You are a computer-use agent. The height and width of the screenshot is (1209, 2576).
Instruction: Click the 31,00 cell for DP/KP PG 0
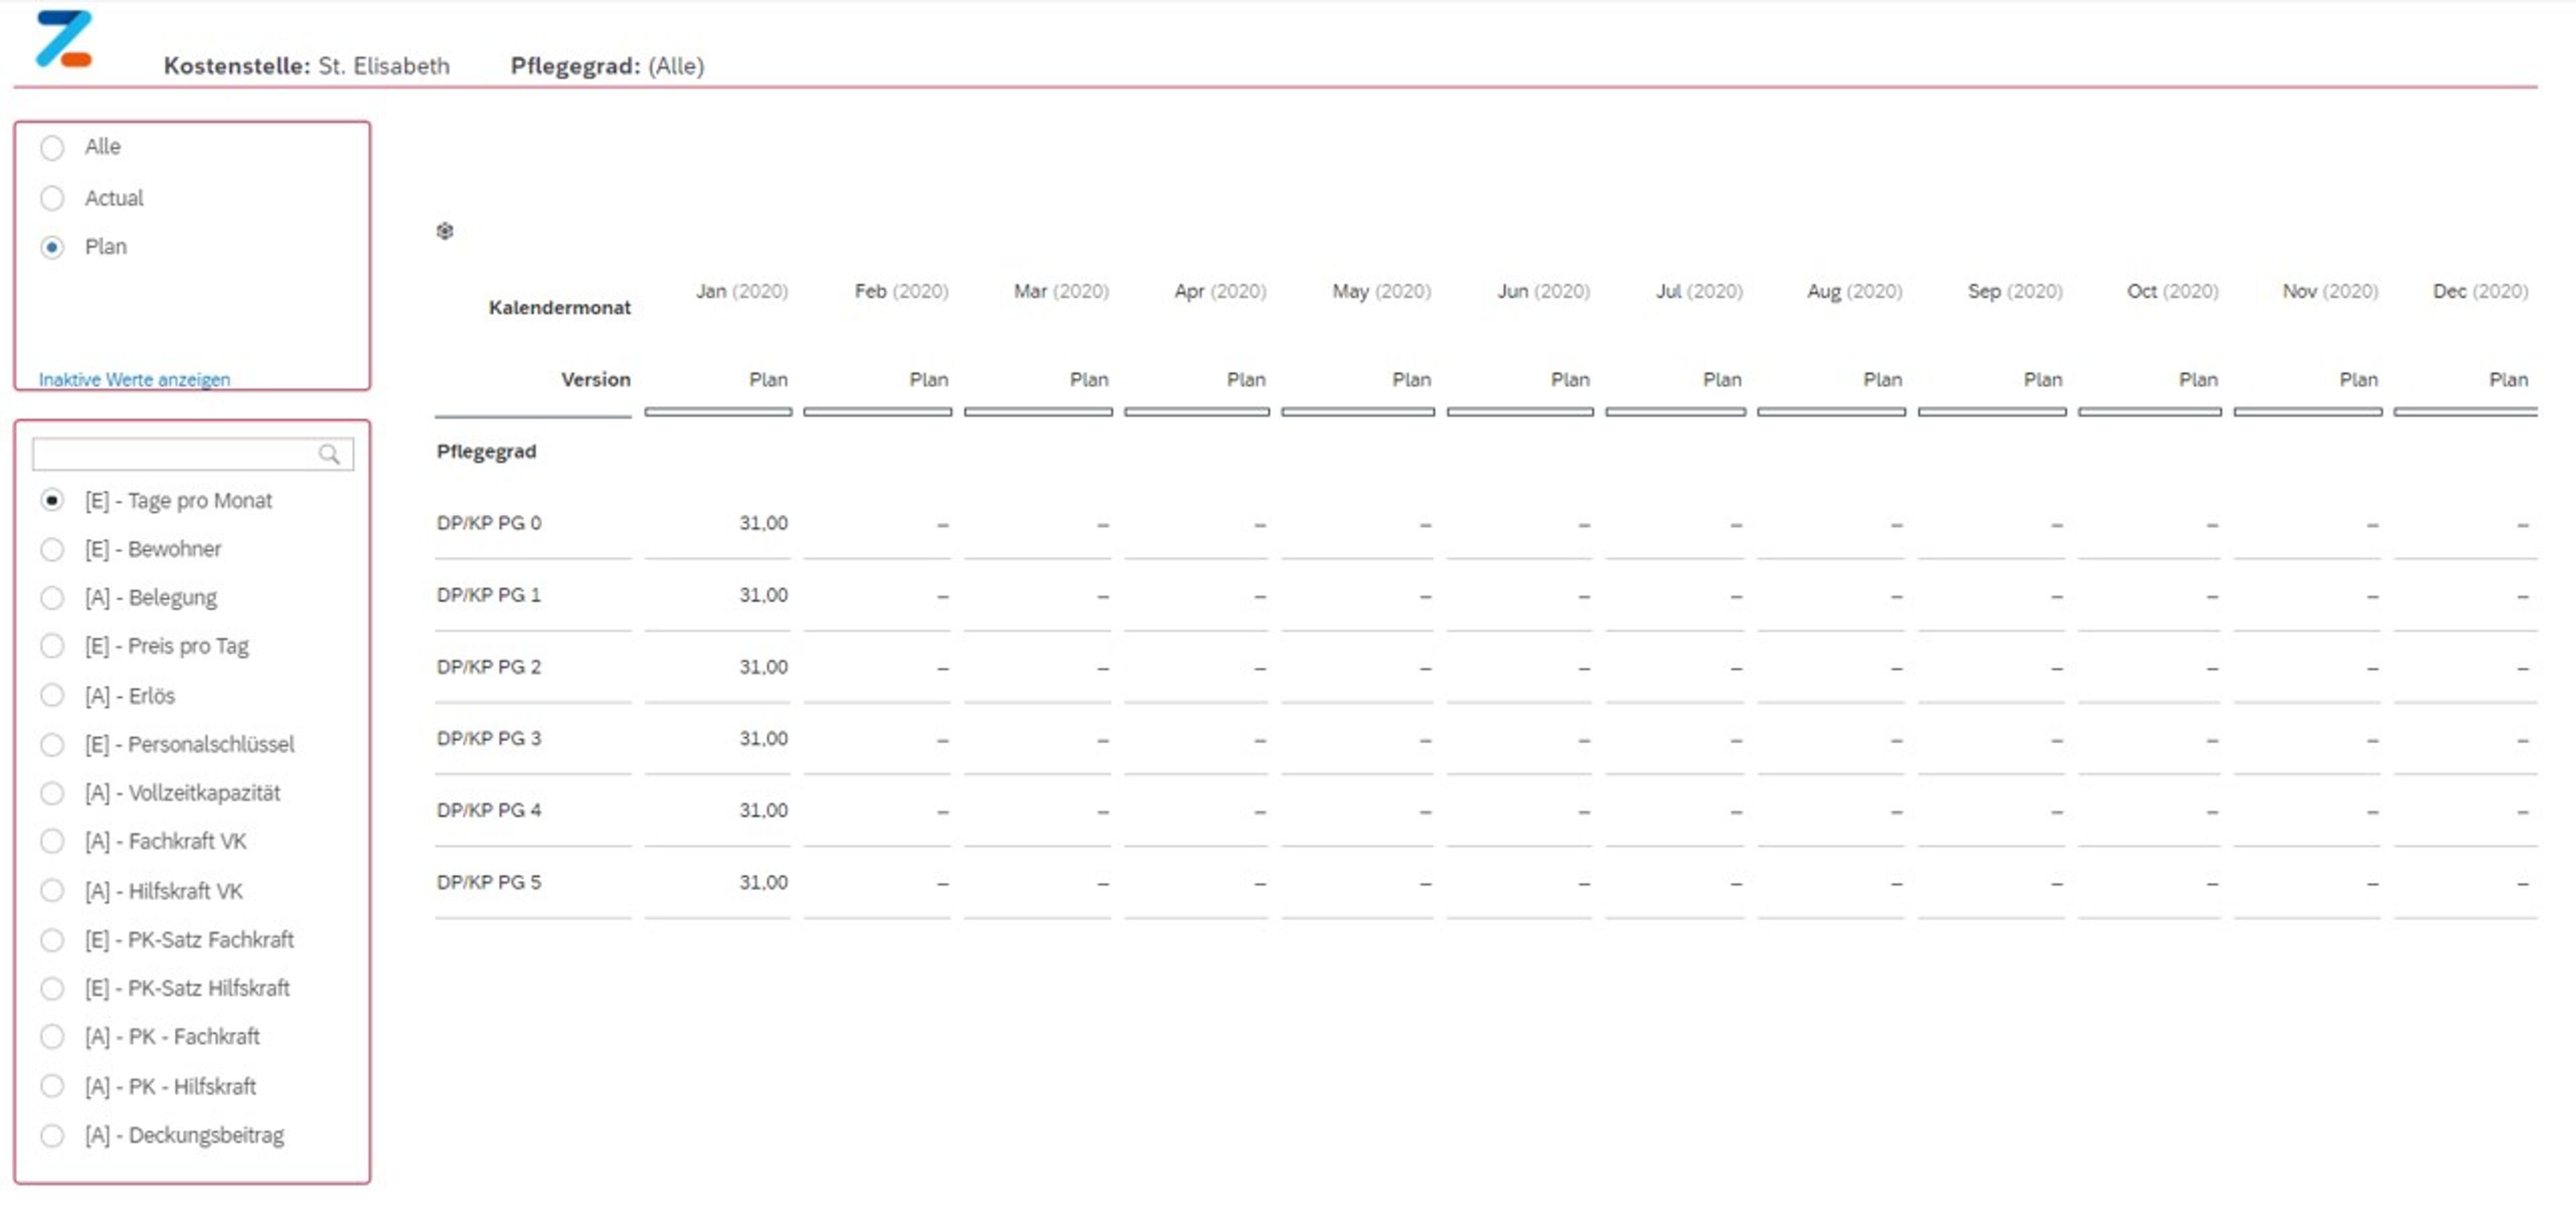pyautogui.click(x=763, y=522)
